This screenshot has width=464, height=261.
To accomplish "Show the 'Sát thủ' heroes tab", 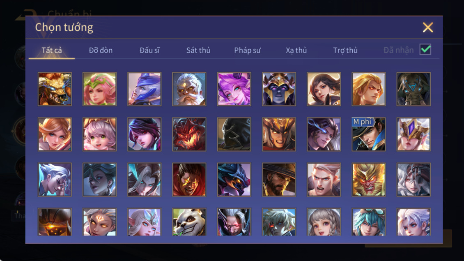I will 198,50.
